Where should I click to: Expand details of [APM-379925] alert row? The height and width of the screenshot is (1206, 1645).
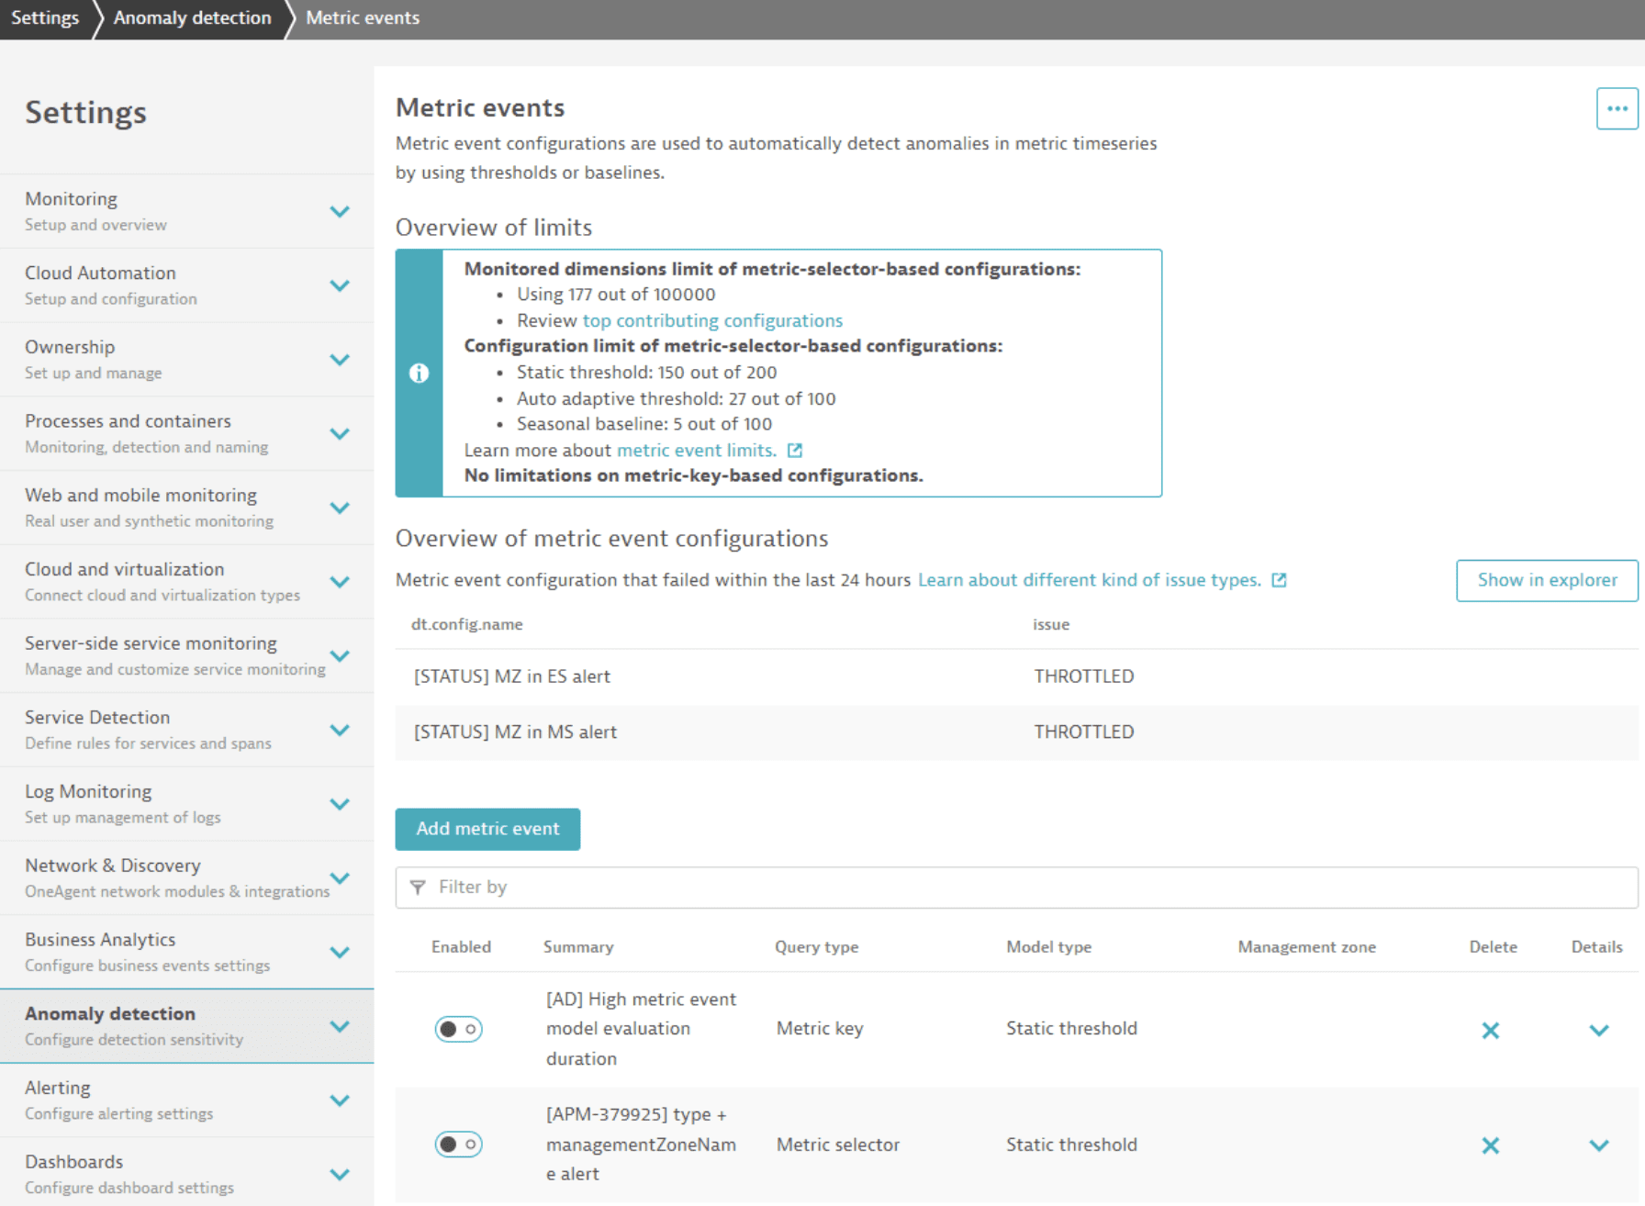click(1598, 1145)
